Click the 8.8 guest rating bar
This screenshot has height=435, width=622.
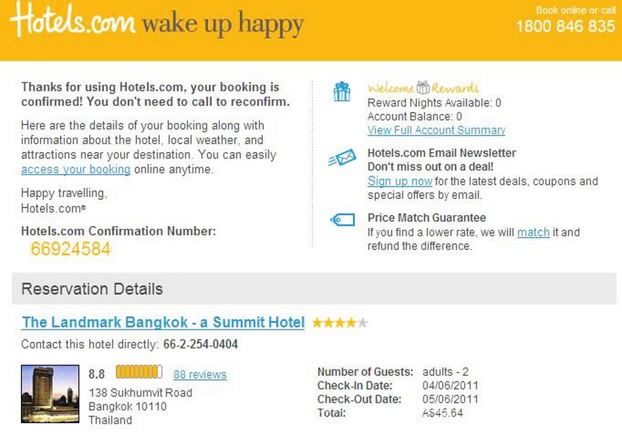(139, 371)
